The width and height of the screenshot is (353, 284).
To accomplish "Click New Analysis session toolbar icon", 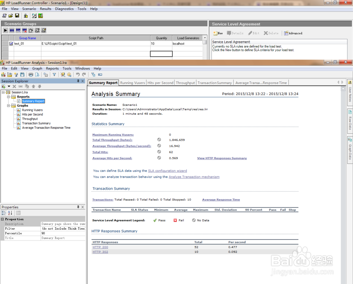I will (4, 74).
